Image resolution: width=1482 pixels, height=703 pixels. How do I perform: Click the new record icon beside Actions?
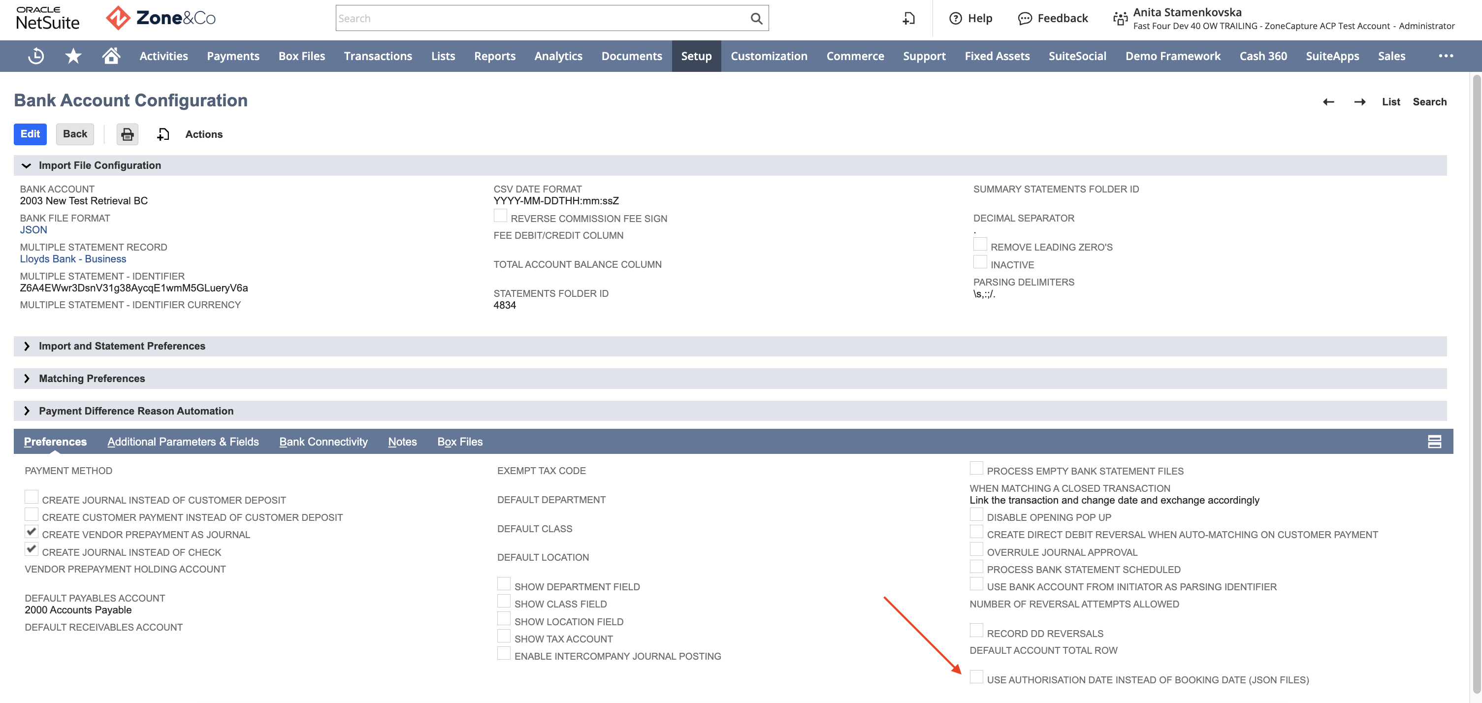pyautogui.click(x=163, y=134)
